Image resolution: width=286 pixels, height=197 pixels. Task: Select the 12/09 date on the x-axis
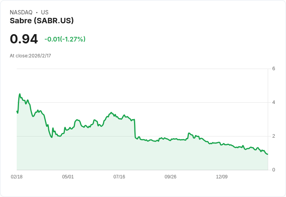pos(222,177)
